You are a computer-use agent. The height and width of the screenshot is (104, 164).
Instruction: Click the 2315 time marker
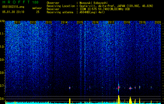coord(80,22)
